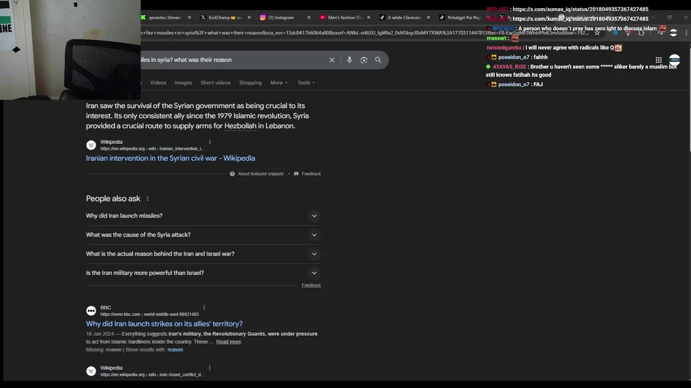Expand 'What was the cause of the Syria attack?'
The width and height of the screenshot is (691, 388).
pyautogui.click(x=203, y=235)
